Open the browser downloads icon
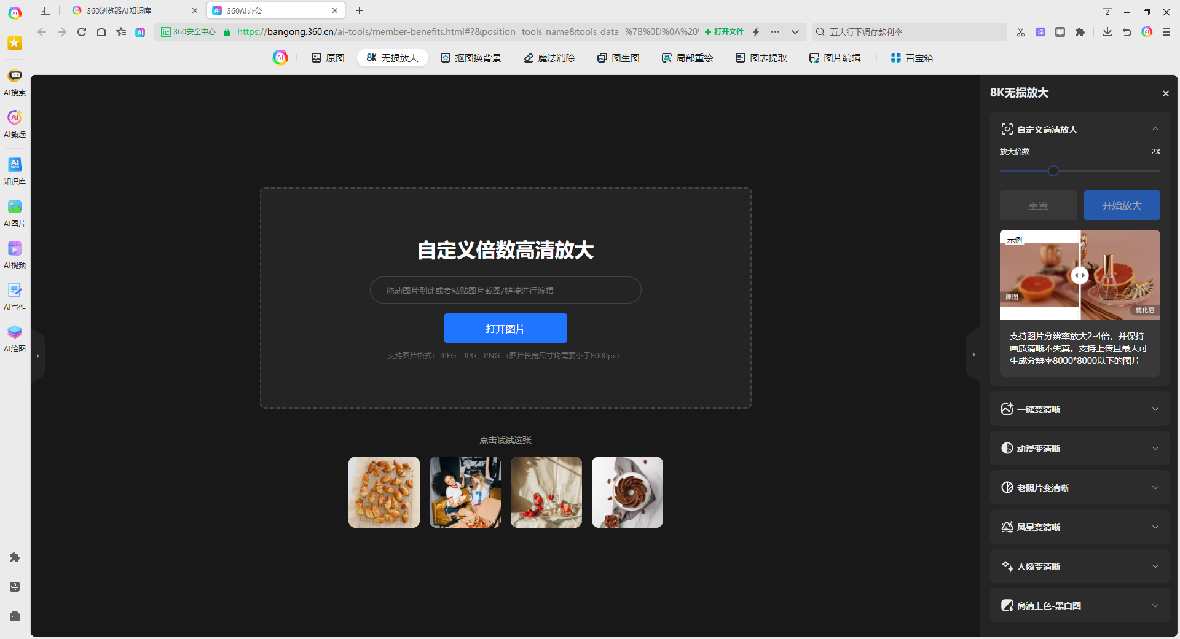The image size is (1180, 639). 1107,32
